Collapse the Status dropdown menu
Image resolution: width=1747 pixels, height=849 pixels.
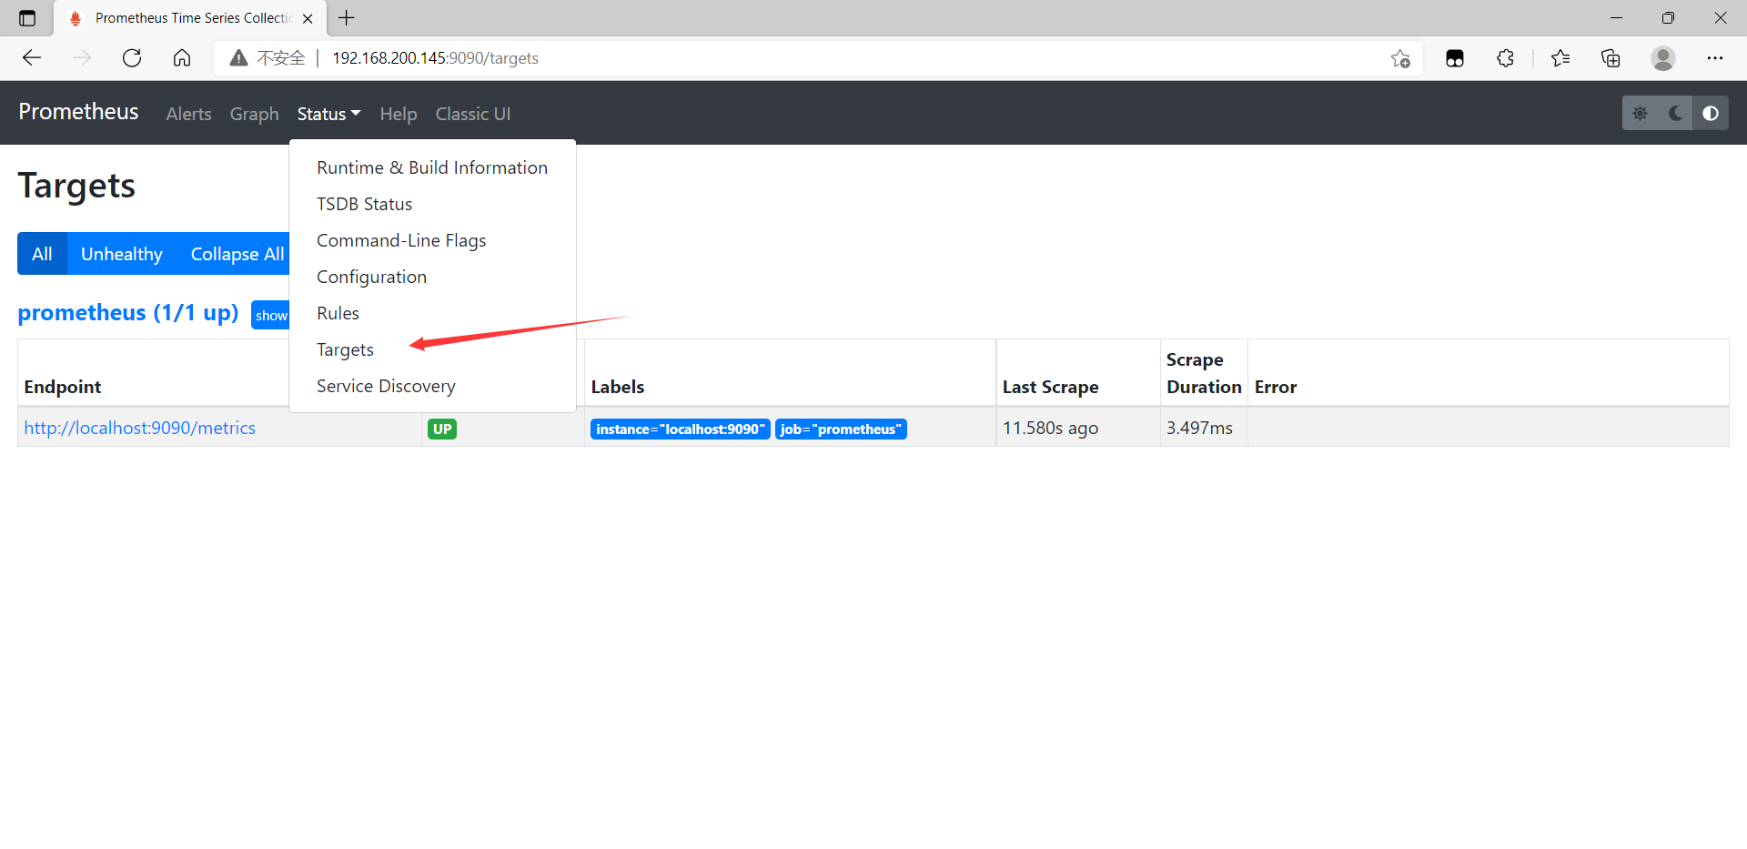[x=328, y=114]
